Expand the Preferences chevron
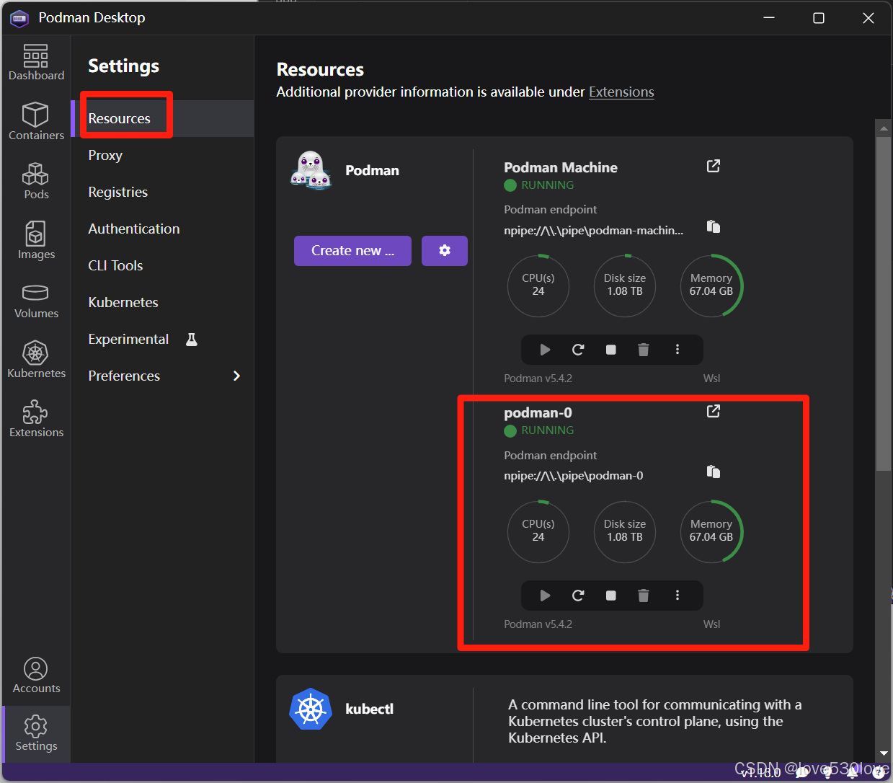The height and width of the screenshot is (783, 893). tap(236, 376)
